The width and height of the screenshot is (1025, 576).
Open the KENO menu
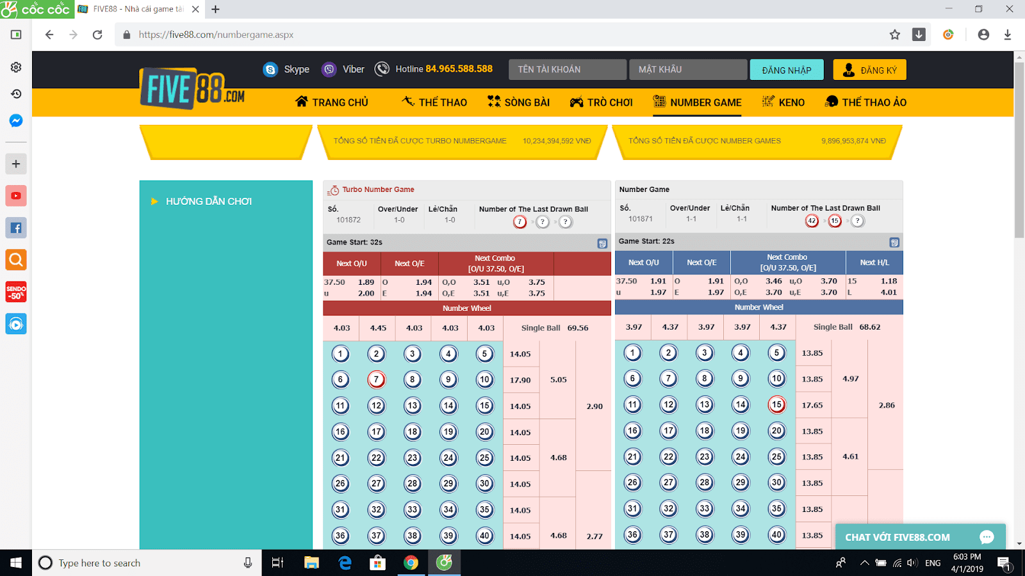[783, 102]
